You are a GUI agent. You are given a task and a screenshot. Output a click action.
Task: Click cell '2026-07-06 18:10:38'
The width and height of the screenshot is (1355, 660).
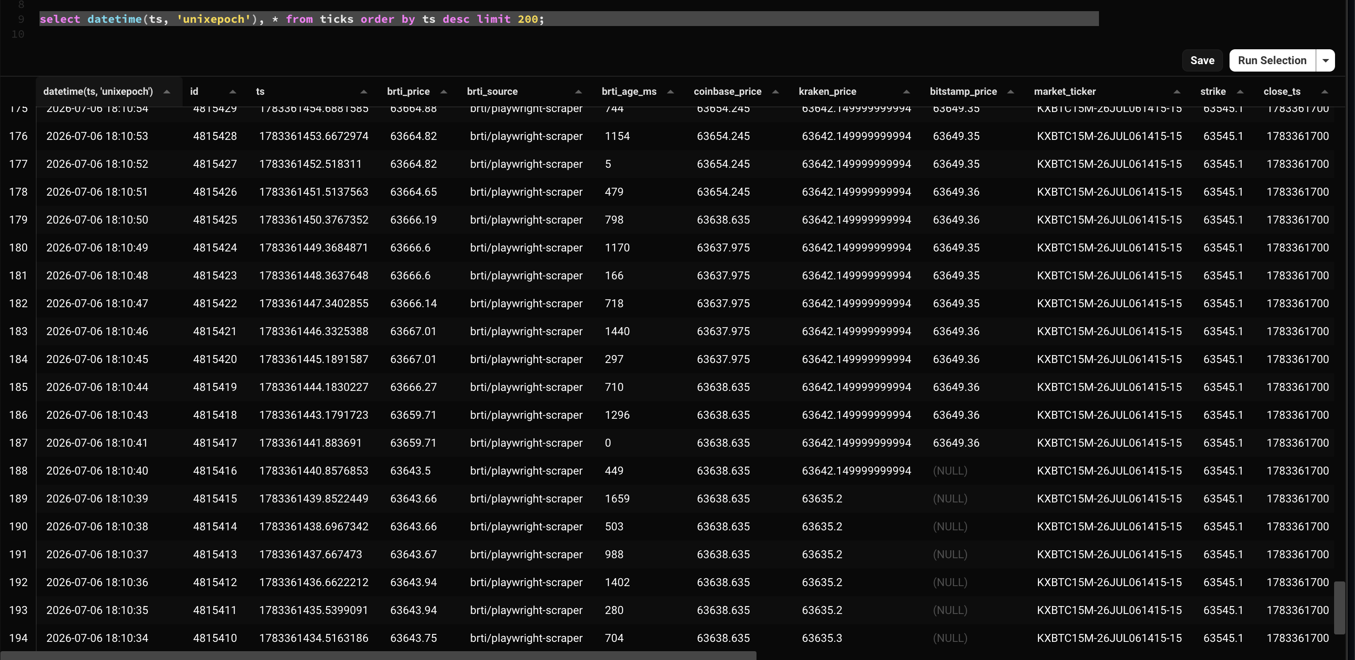coord(97,527)
